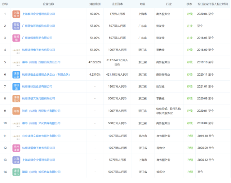Select the 4.2310% shareholding cell
The image size is (231, 183).
(x=95, y=75)
